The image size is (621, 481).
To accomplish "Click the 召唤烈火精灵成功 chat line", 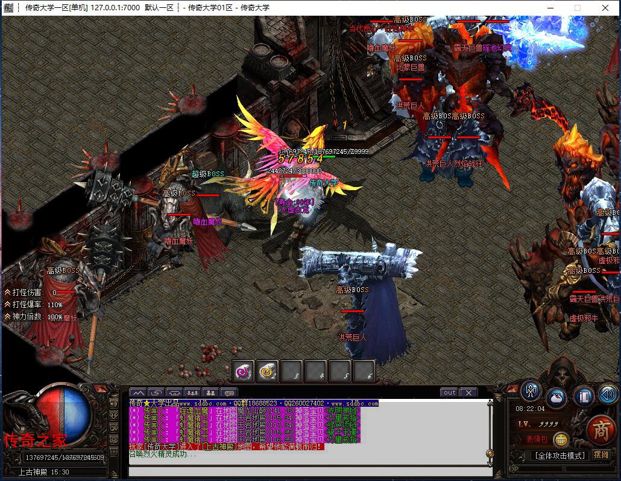I will tap(162, 454).
